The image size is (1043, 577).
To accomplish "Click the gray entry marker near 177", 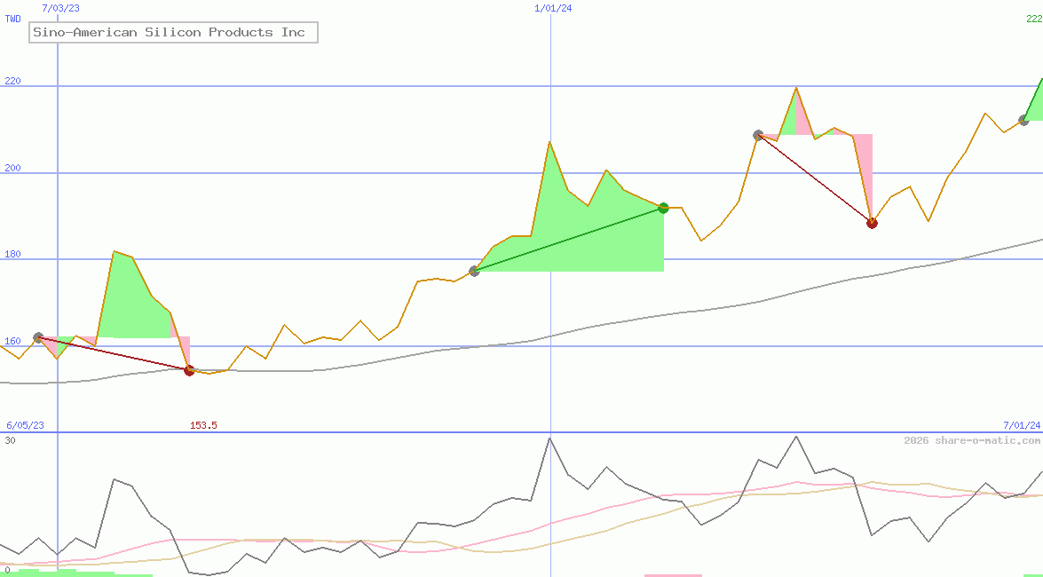I will click(x=474, y=271).
